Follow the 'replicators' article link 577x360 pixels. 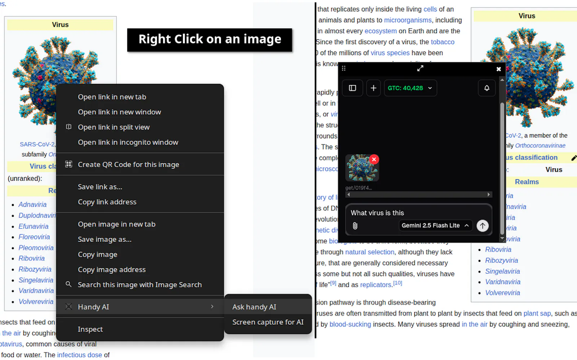[376, 285]
